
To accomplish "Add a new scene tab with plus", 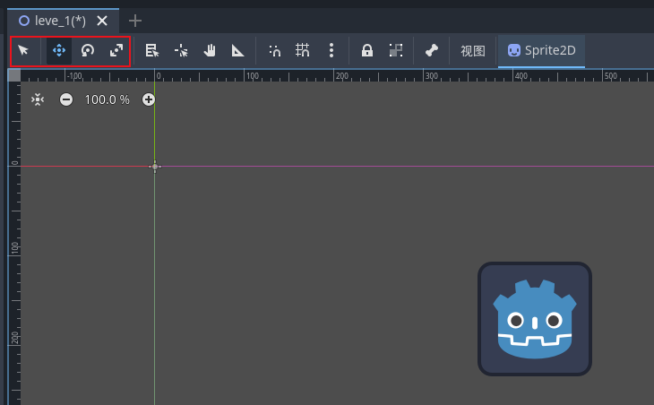I will click(135, 21).
